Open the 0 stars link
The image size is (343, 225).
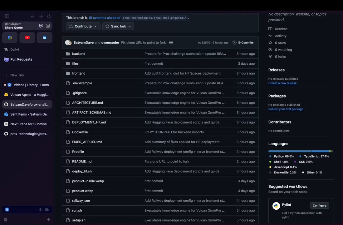coord(277,43)
